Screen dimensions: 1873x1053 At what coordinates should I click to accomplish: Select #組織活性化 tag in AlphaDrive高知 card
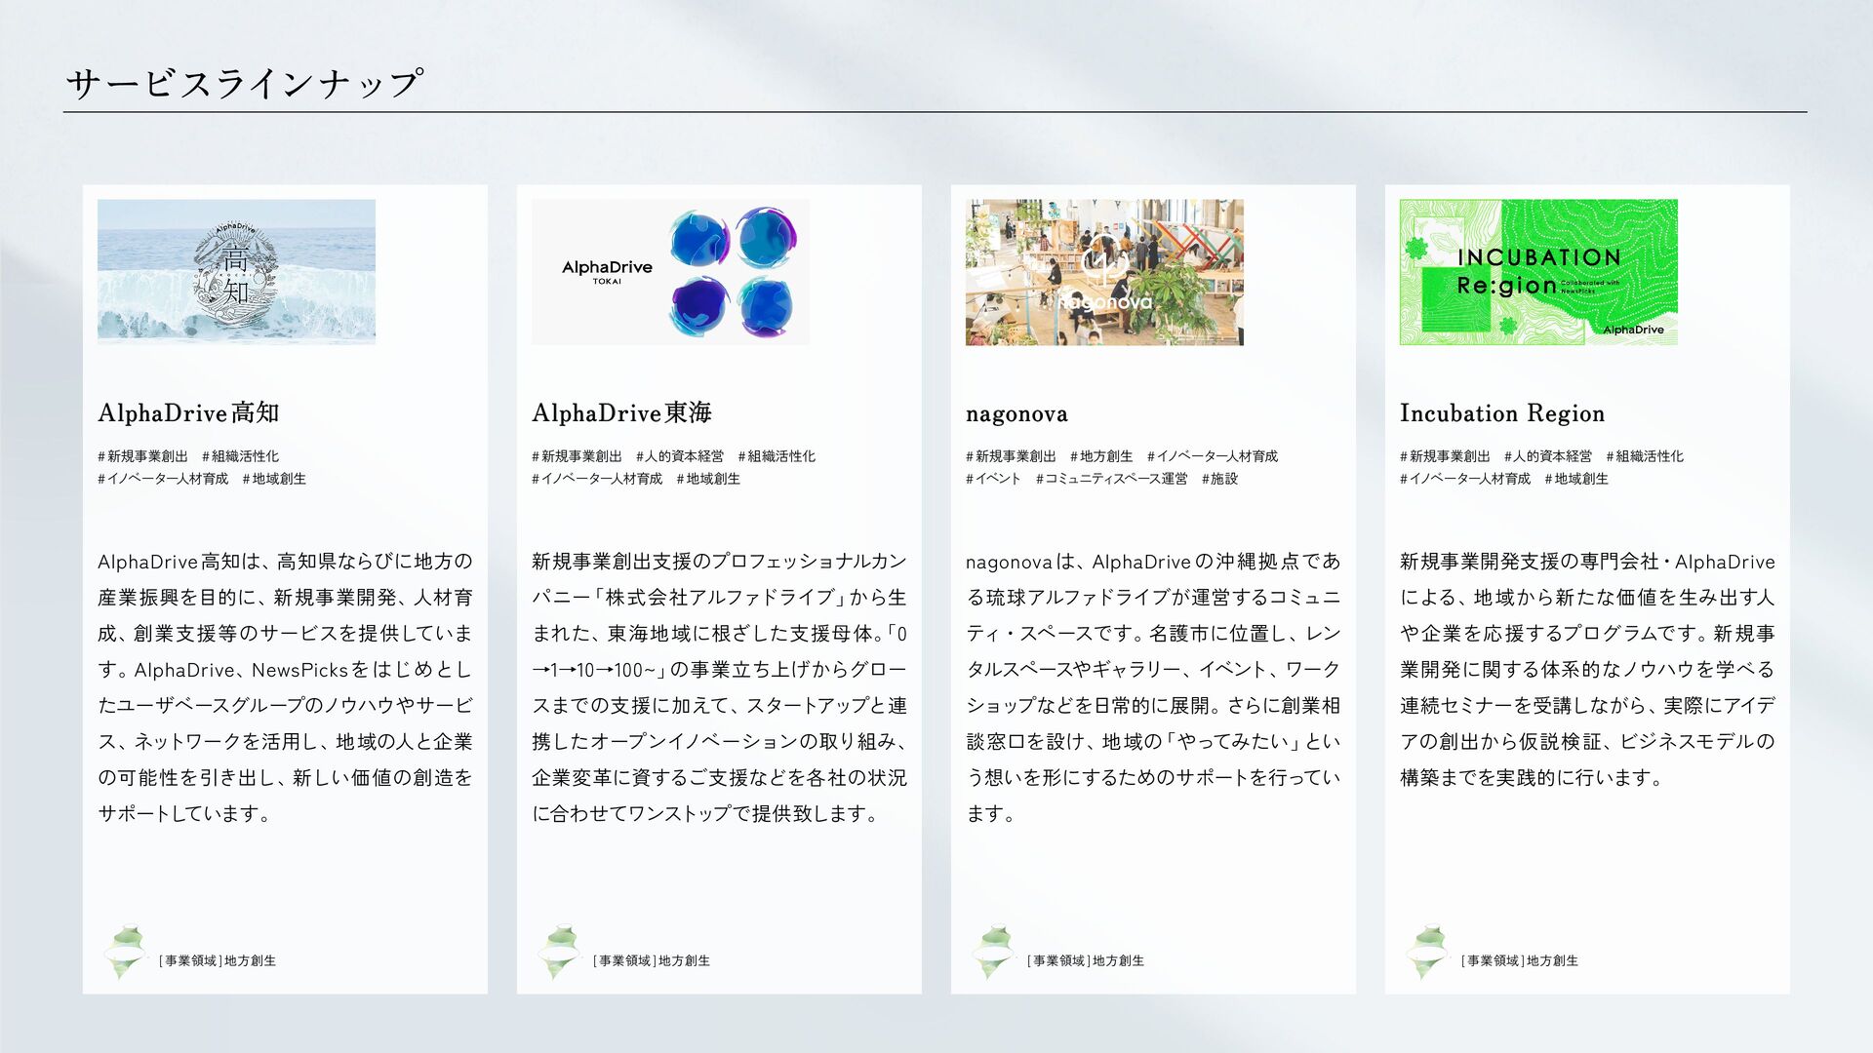pyautogui.click(x=240, y=456)
